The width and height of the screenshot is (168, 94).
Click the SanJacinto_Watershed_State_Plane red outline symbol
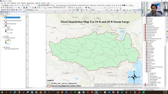(6, 22)
